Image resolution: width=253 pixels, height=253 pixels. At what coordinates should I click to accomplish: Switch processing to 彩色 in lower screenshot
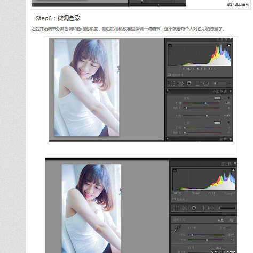tap(220, 220)
